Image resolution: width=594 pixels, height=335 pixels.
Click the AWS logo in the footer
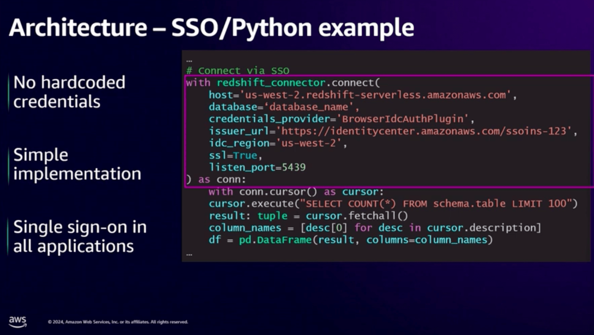tap(18, 322)
